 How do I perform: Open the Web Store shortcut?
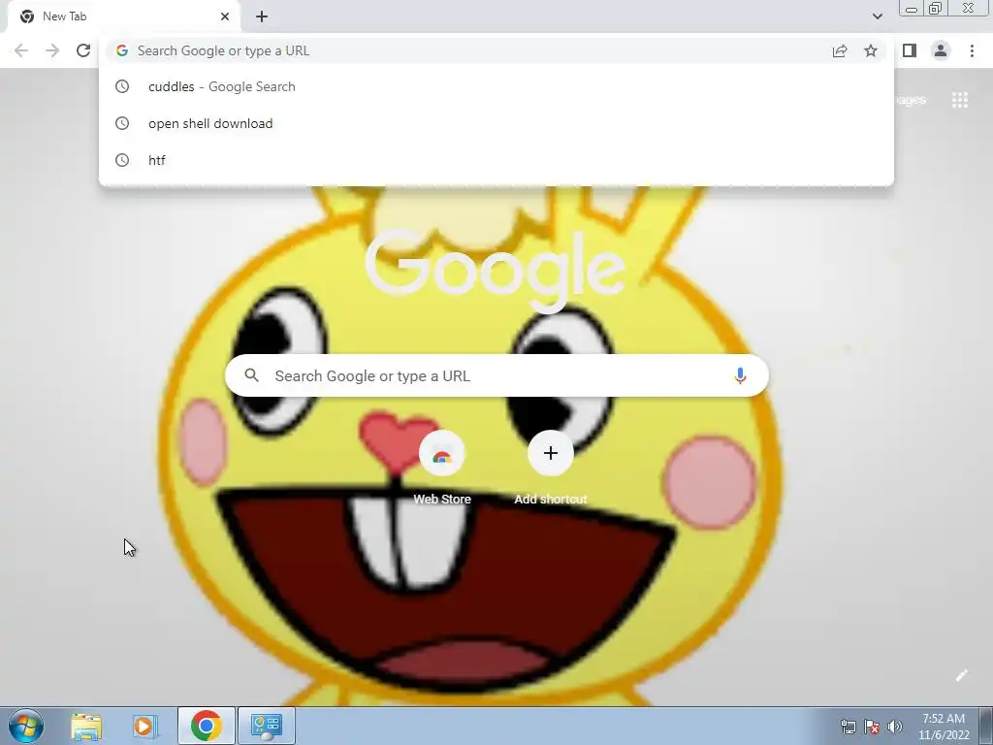coord(442,468)
